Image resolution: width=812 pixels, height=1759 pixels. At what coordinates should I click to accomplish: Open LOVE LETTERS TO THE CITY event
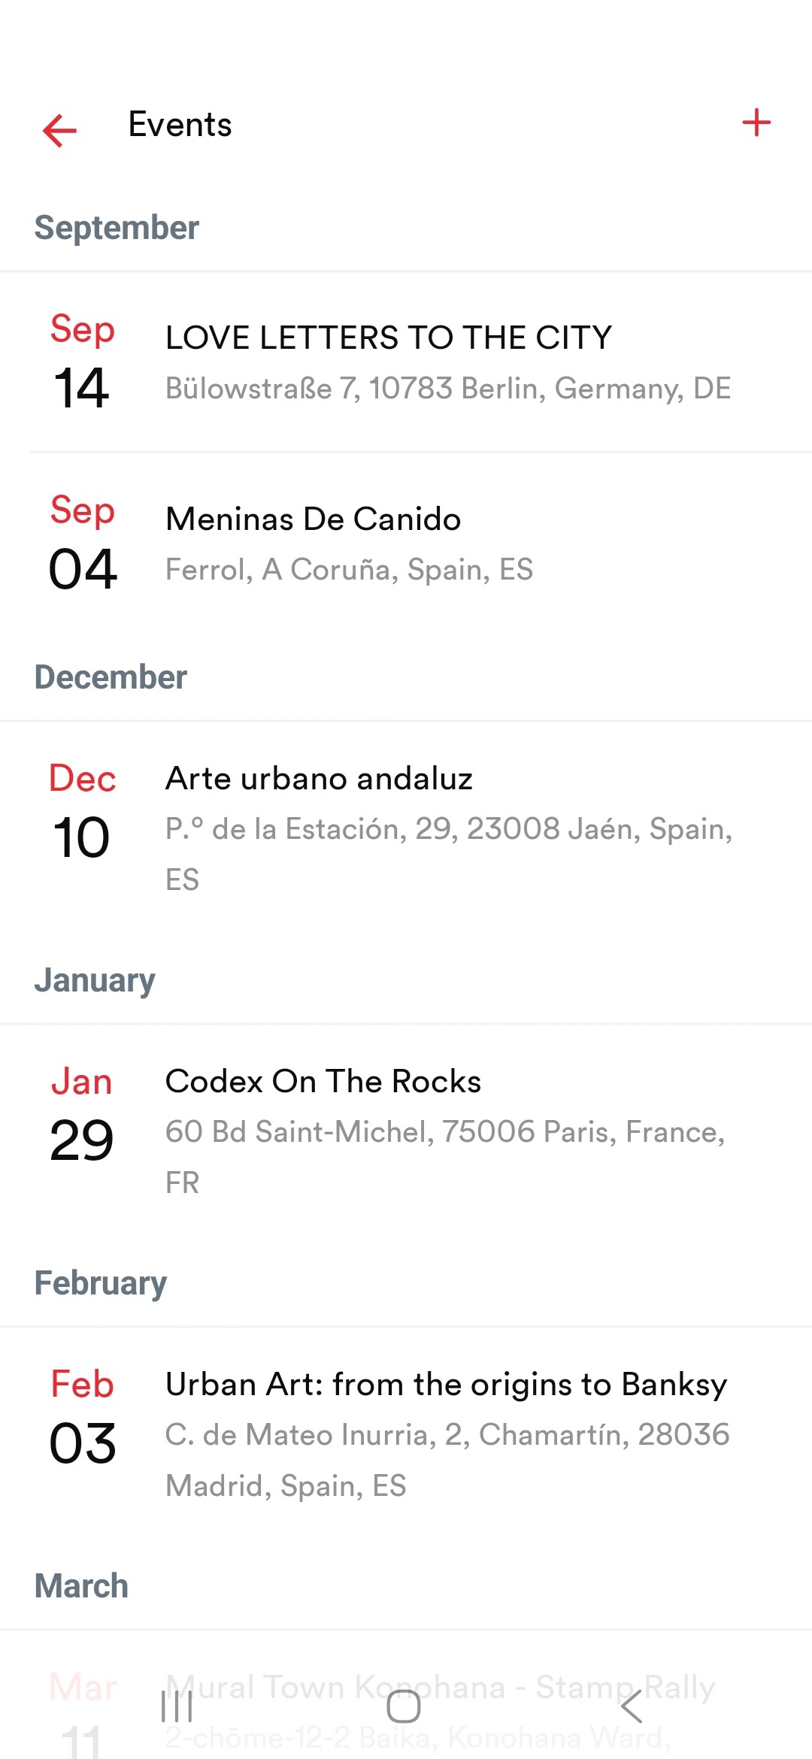[x=389, y=338]
